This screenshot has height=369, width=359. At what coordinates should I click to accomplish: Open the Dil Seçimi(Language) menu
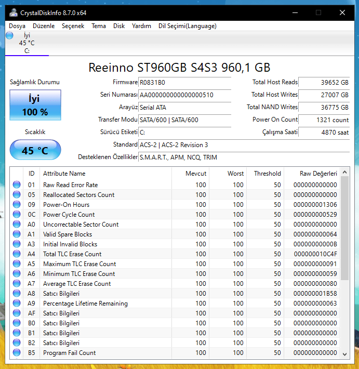click(187, 26)
